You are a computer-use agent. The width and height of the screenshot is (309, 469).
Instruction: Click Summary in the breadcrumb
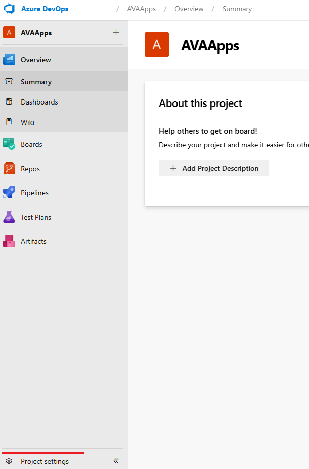pyautogui.click(x=237, y=9)
